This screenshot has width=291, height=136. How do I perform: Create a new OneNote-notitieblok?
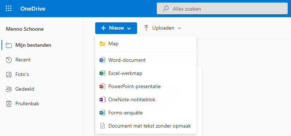[x=146, y=100]
